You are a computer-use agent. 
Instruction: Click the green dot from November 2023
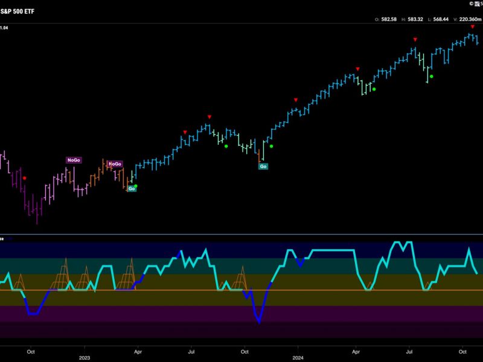[x=271, y=146]
